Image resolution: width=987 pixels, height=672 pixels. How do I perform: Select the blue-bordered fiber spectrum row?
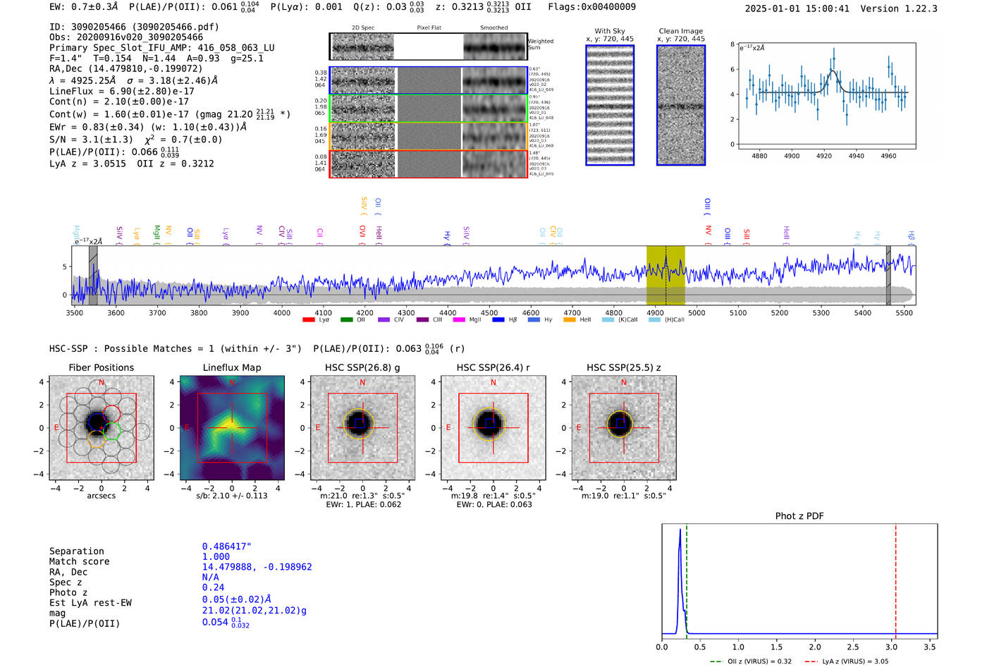pos(429,80)
